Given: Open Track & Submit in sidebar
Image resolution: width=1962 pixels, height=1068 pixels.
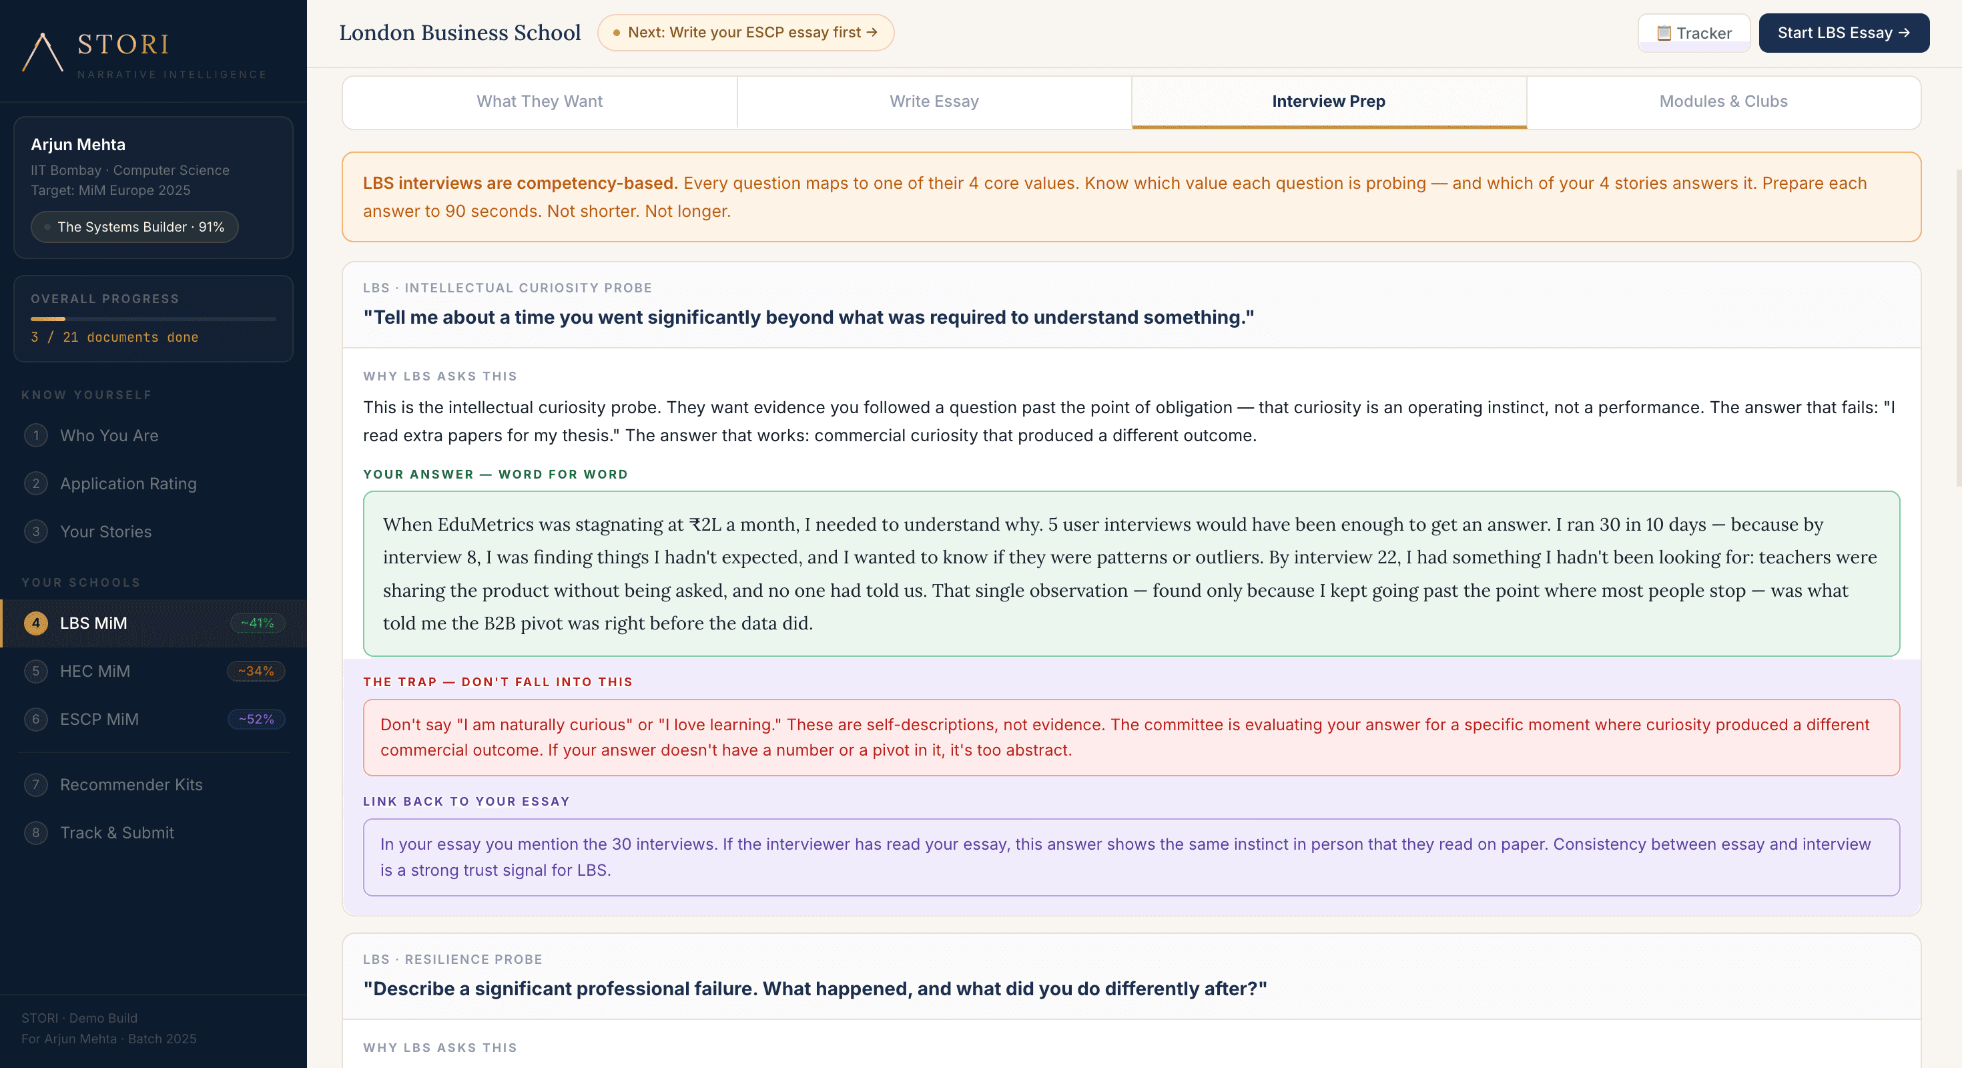Looking at the screenshot, I should point(153,832).
